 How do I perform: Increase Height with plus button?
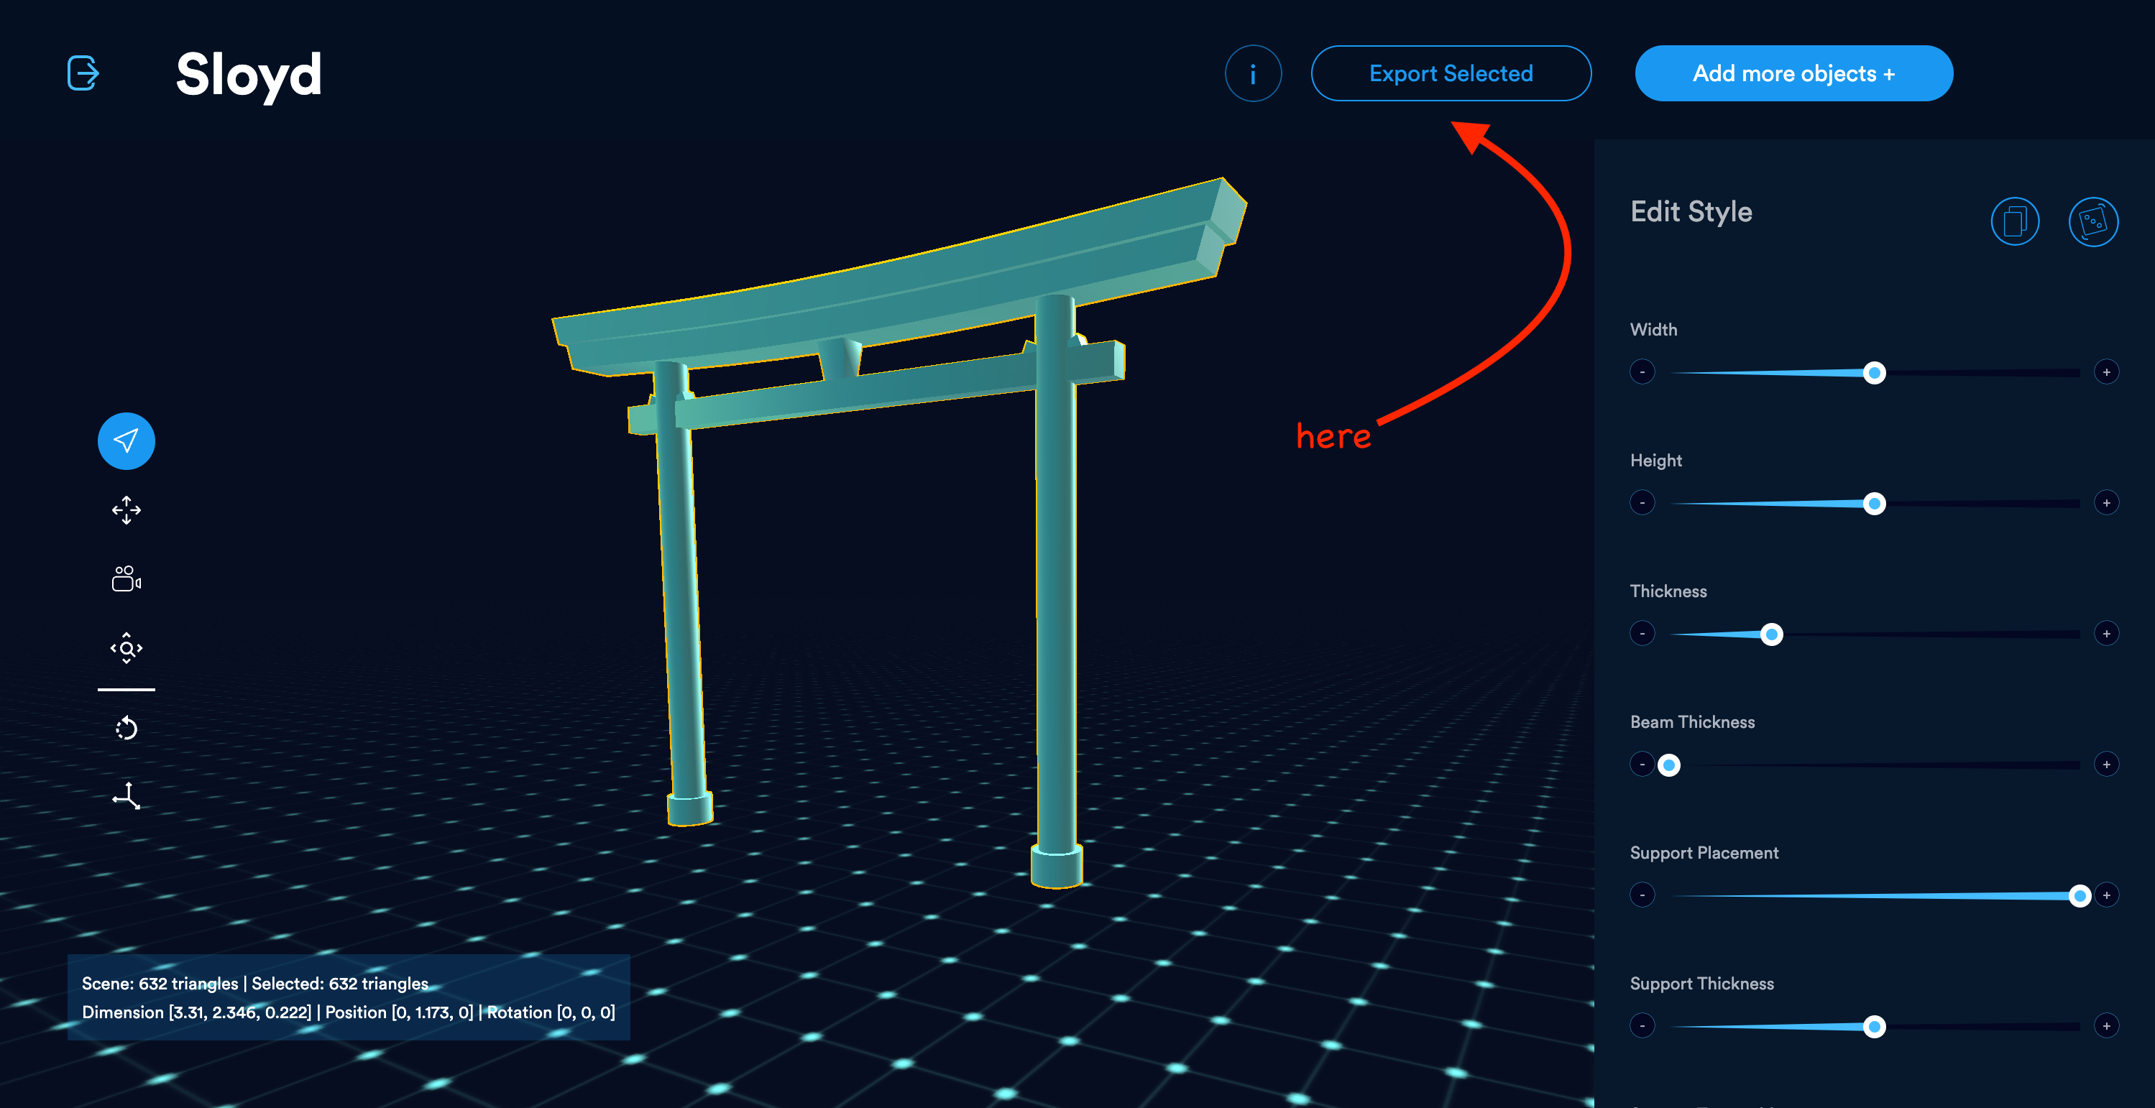coord(2106,502)
